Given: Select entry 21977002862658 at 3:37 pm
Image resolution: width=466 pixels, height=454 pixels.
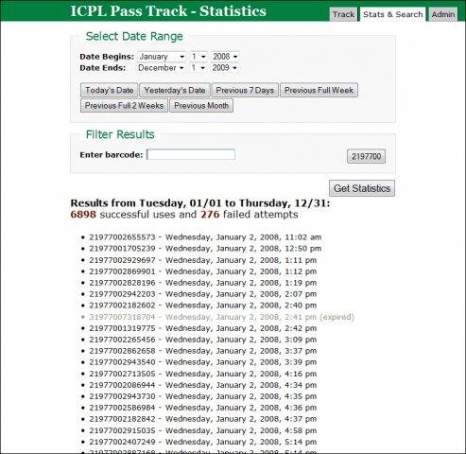Looking at the screenshot, I should coord(203,351).
